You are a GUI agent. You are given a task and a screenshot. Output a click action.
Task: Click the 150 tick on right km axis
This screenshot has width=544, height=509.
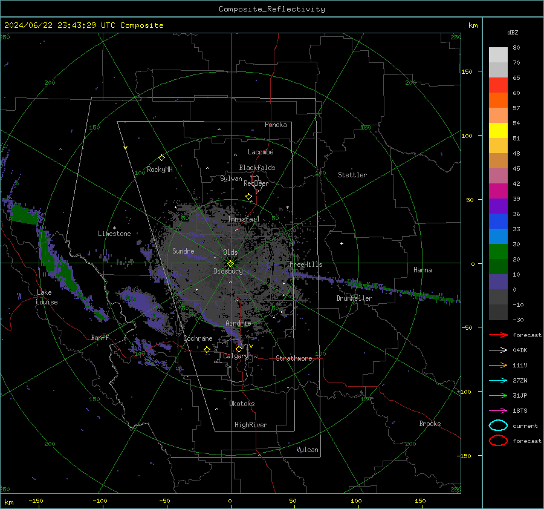click(467, 71)
